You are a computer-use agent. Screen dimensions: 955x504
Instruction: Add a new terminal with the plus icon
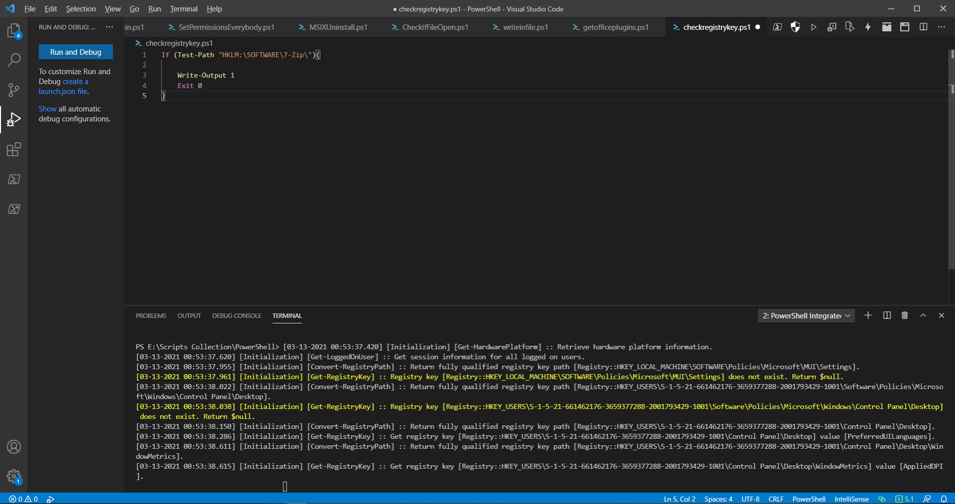868,315
